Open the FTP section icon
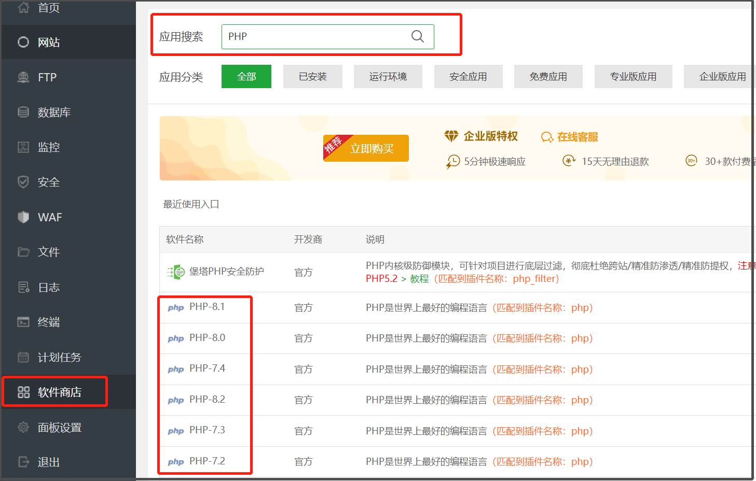 (x=23, y=77)
